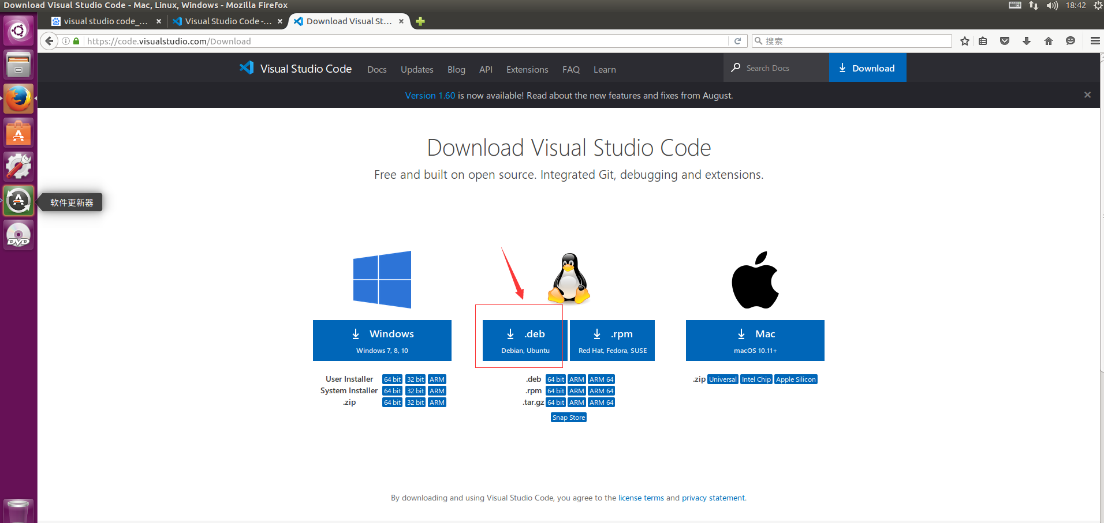Open Learn in site navigation
Screen dimensions: 1104x523
(605, 69)
